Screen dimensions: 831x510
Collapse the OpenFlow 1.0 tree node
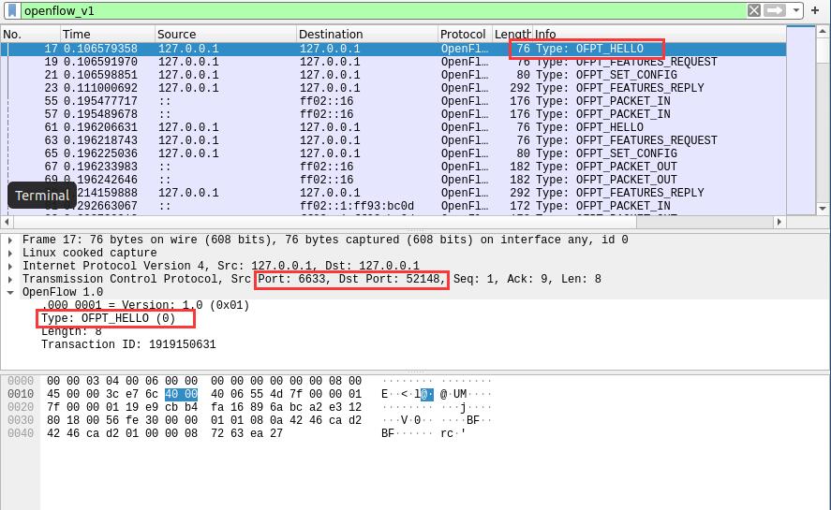(10, 292)
